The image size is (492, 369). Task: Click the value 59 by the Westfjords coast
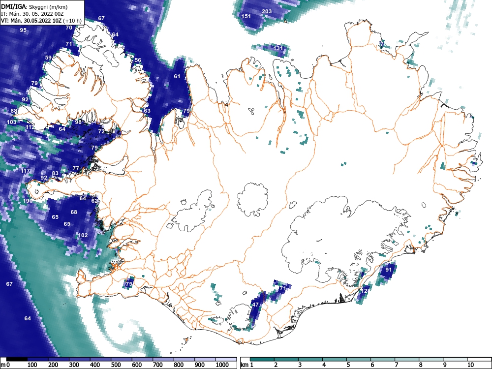[48, 58]
